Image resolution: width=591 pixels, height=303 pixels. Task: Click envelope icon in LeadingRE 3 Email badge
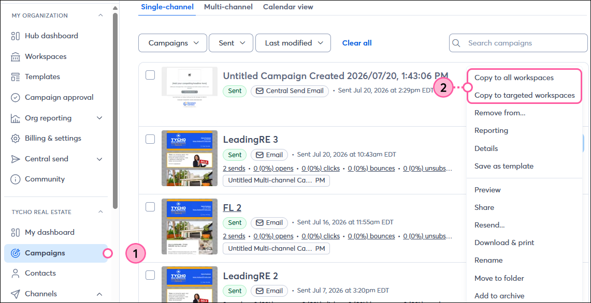[260, 155]
